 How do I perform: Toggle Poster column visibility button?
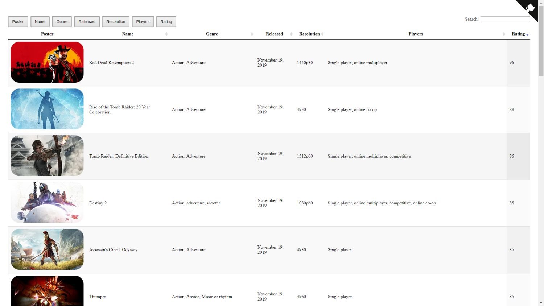(x=18, y=22)
